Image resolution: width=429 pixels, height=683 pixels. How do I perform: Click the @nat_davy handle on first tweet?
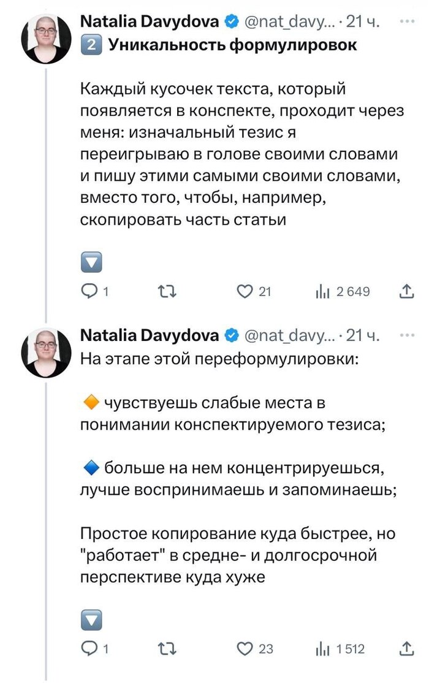click(289, 22)
